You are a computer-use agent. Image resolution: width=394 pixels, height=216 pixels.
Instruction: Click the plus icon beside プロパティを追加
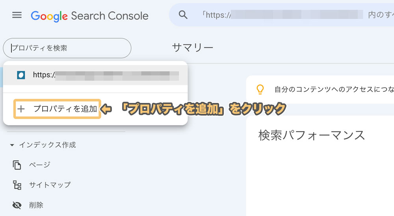(x=21, y=109)
